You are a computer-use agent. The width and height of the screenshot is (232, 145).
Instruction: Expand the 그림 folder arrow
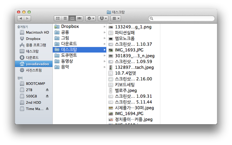point(105,38)
